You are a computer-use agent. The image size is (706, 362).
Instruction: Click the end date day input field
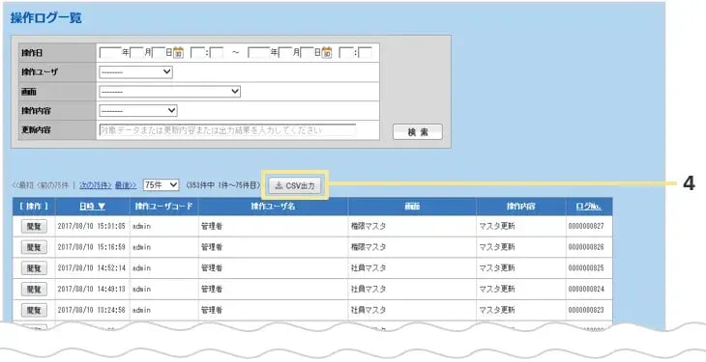tap(308, 53)
